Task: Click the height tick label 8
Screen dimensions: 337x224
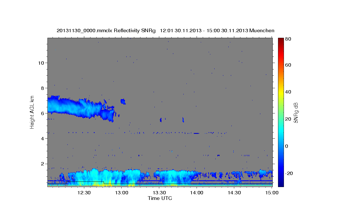Action: 43,88
